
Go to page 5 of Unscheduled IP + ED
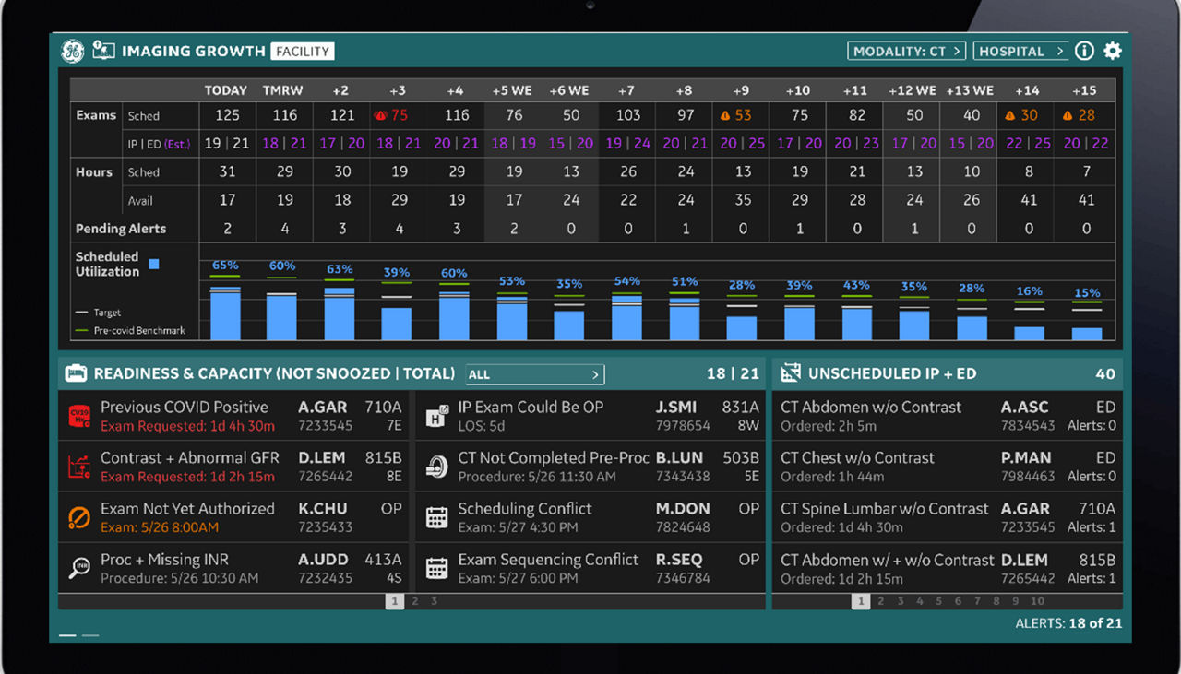pos(939,601)
